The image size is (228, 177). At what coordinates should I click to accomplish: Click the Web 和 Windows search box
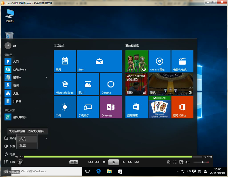[x=47, y=171]
